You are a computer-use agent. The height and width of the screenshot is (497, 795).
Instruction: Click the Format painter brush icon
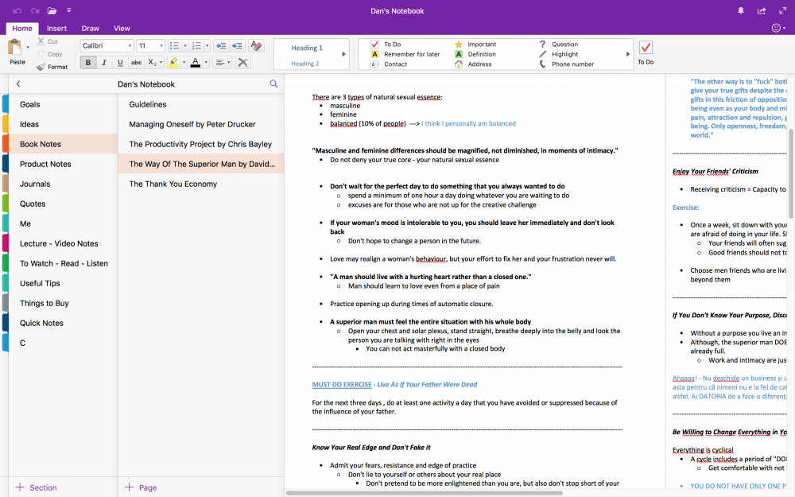(41, 67)
